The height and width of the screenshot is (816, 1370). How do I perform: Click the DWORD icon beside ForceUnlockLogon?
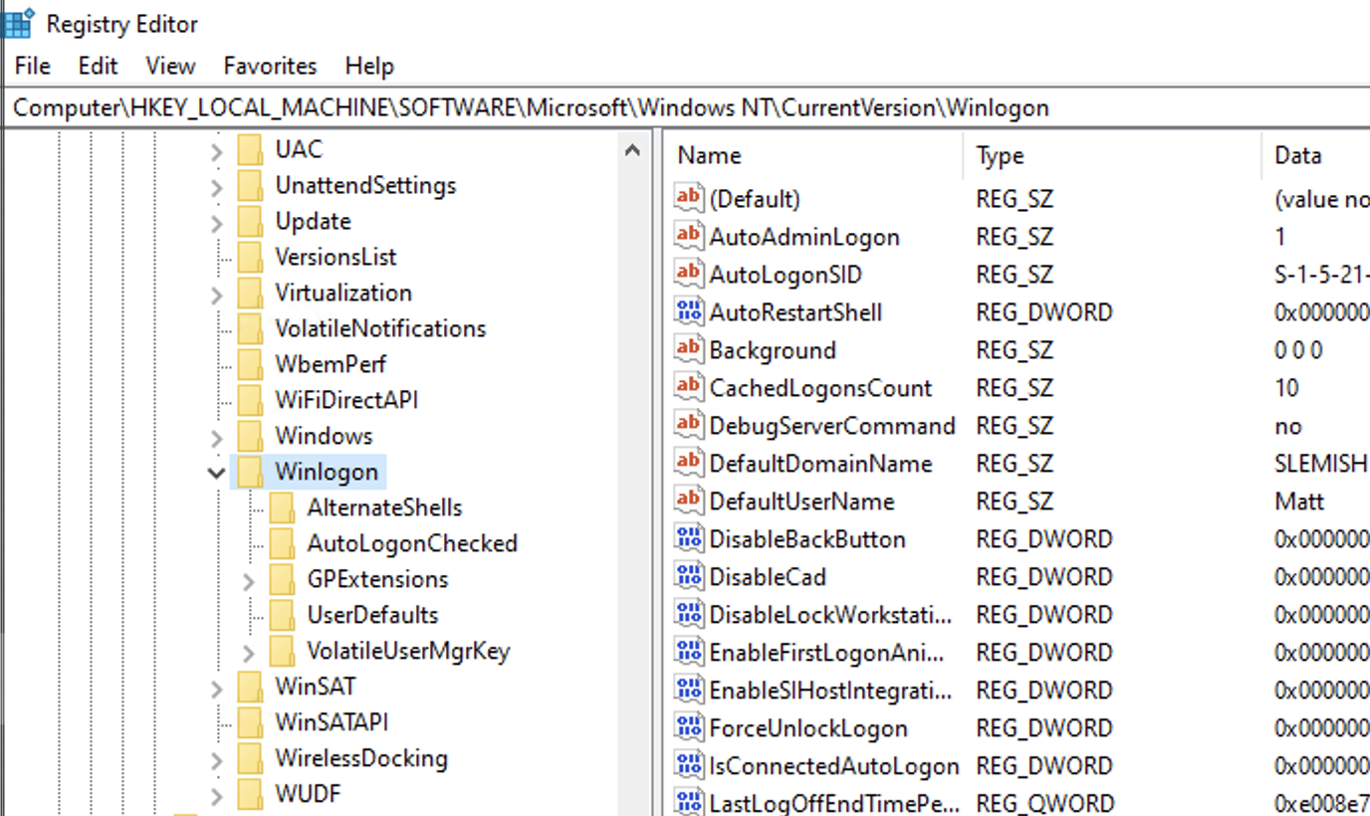(x=688, y=727)
